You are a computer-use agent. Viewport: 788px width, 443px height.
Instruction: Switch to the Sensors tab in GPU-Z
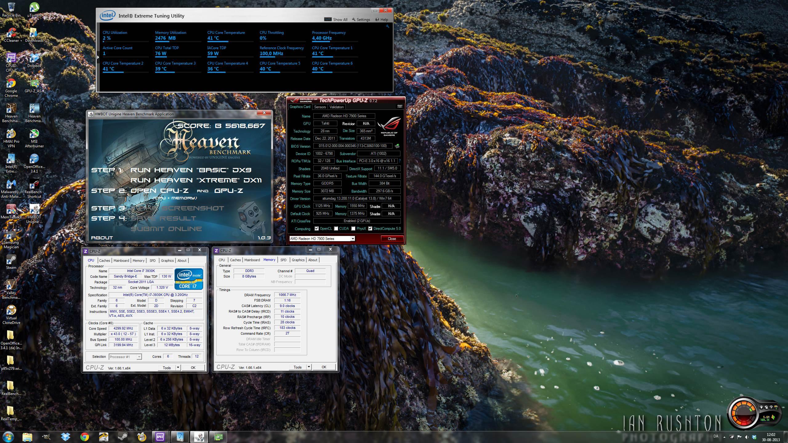click(x=320, y=107)
